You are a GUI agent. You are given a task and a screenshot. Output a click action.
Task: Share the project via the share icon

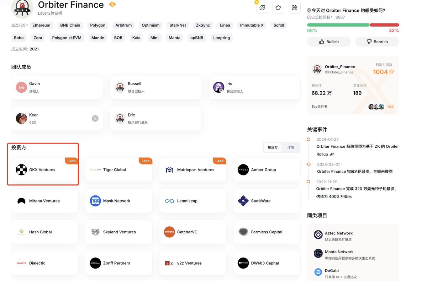click(x=294, y=7)
